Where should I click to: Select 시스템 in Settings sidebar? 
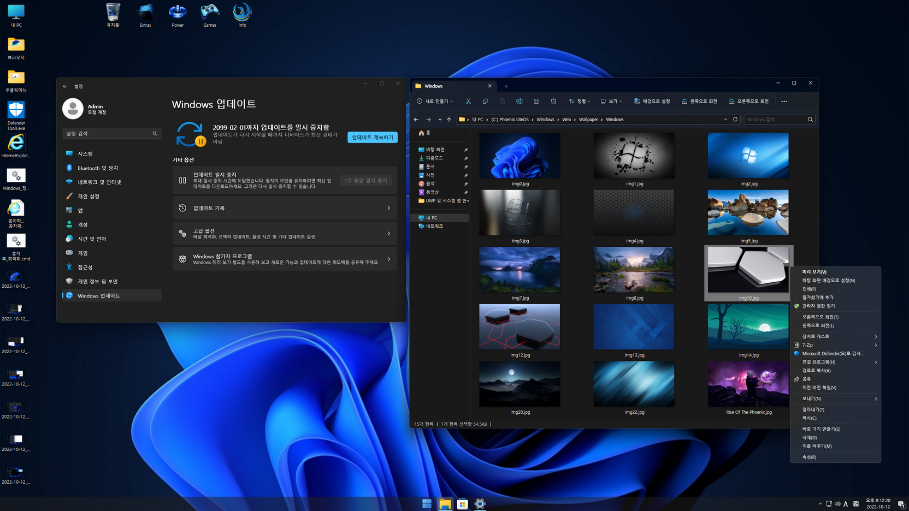point(111,154)
